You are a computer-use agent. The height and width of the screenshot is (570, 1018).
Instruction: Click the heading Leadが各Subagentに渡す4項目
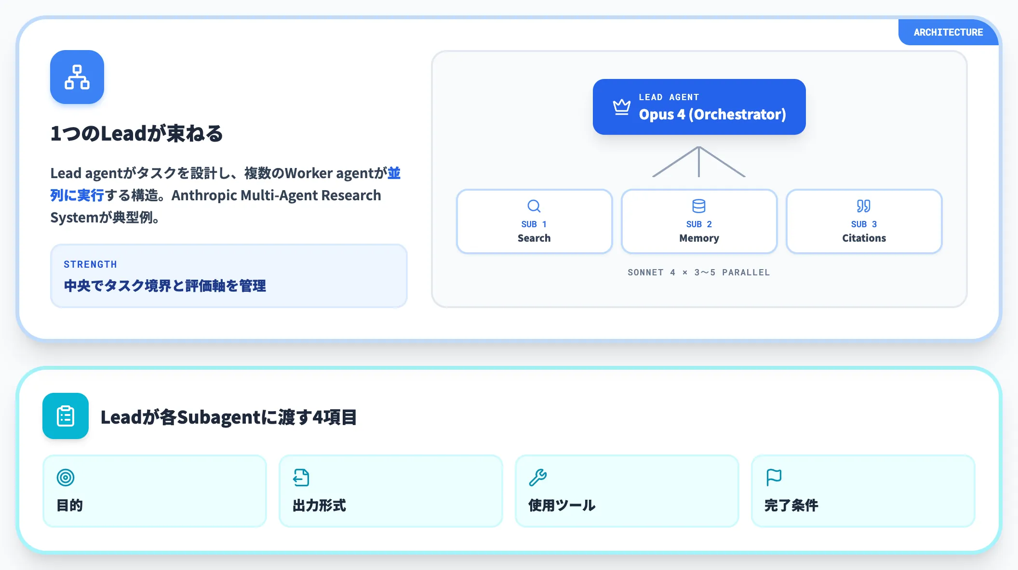pos(228,417)
